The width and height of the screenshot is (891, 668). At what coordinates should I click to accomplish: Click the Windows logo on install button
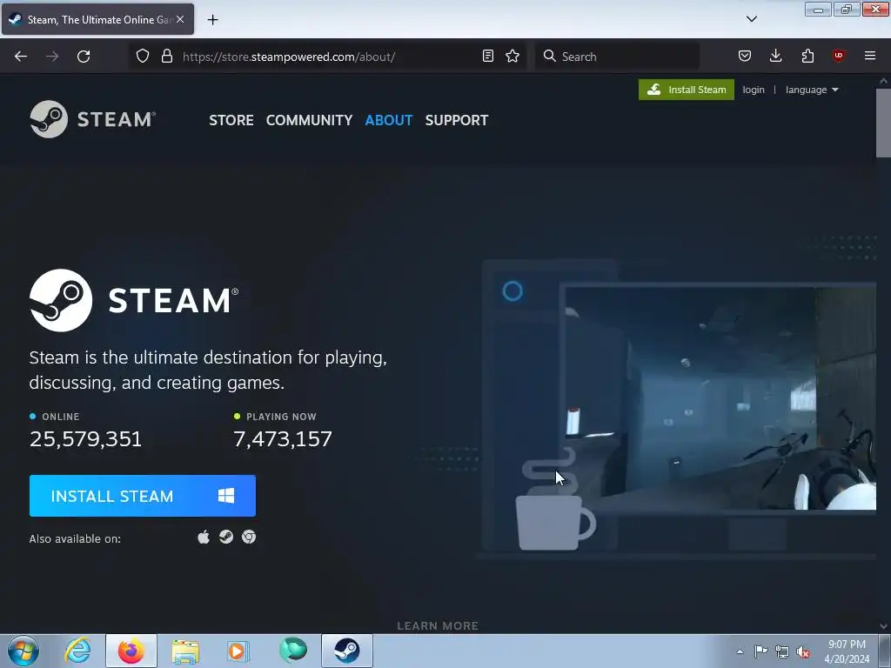coord(226,495)
